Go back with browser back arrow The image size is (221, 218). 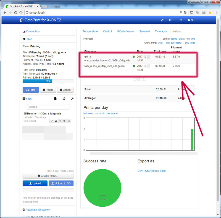pyautogui.click(x=5, y=12)
